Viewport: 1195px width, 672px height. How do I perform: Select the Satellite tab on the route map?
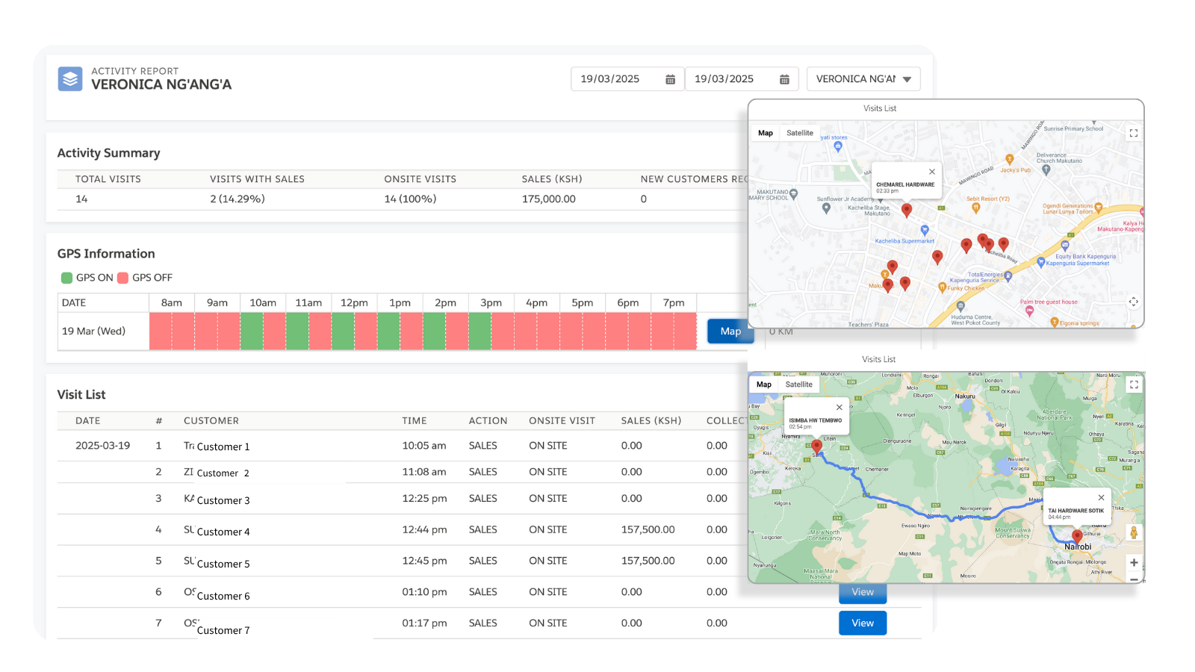[x=798, y=384]
